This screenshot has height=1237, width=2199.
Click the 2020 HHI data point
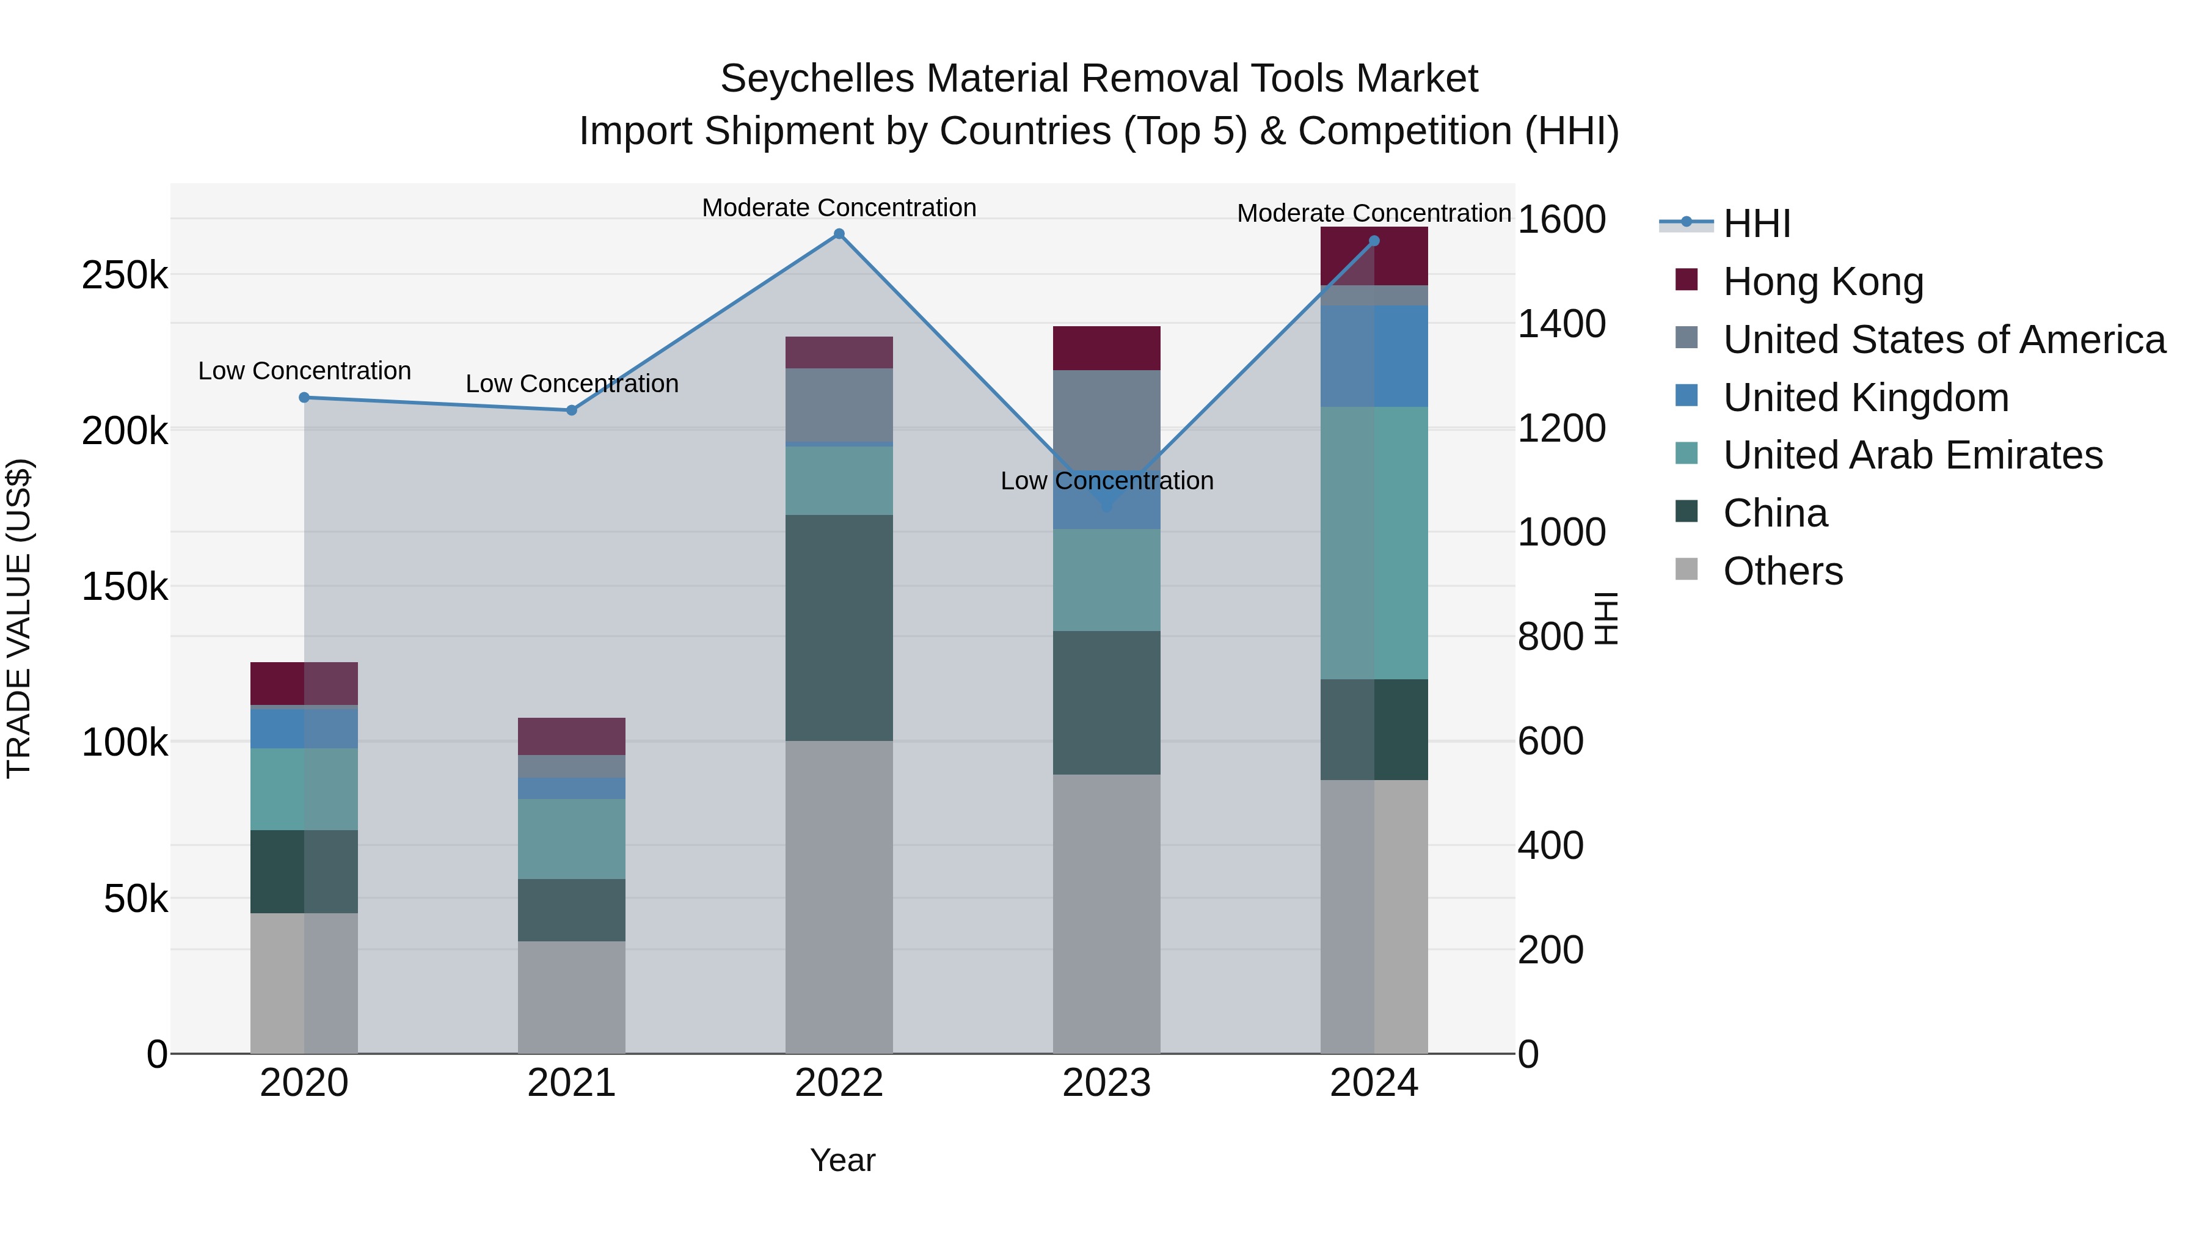click(304, 397)
